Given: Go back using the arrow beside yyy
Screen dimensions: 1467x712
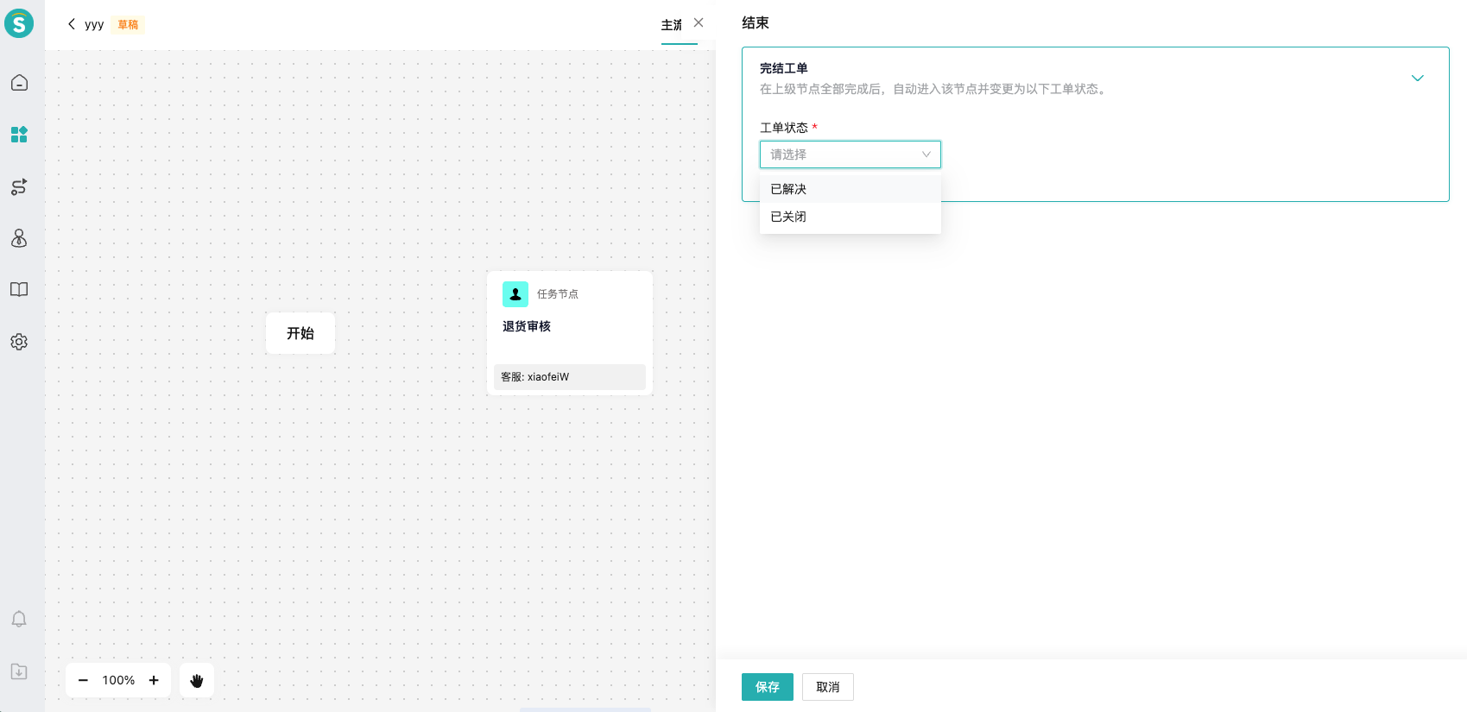Looking at the screenshot, I should (x=72, y=24).
